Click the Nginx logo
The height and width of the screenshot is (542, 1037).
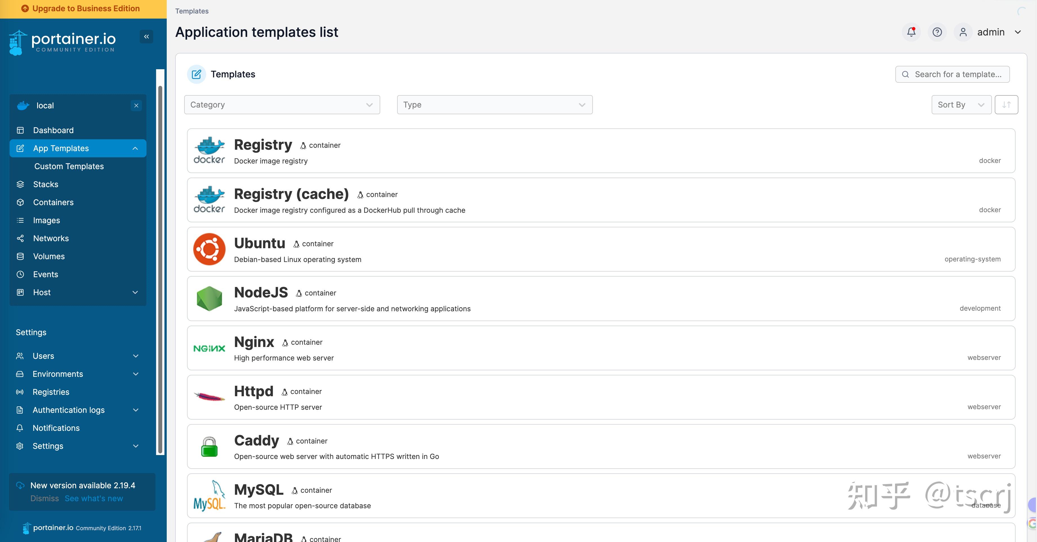click(209, 348)
